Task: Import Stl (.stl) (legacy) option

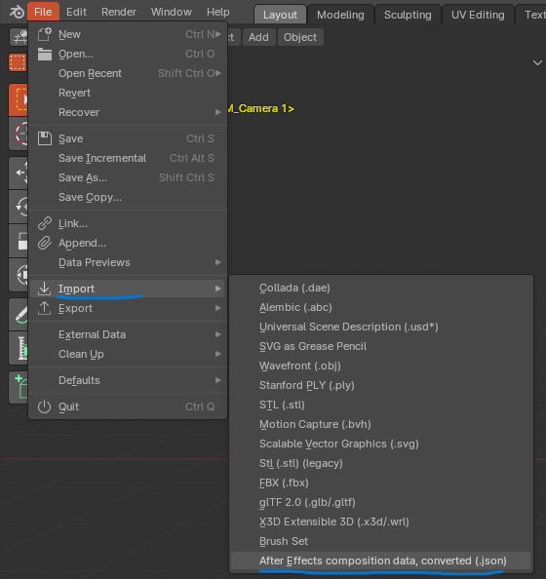Action: pyautogui.click(x=381, y=464)
